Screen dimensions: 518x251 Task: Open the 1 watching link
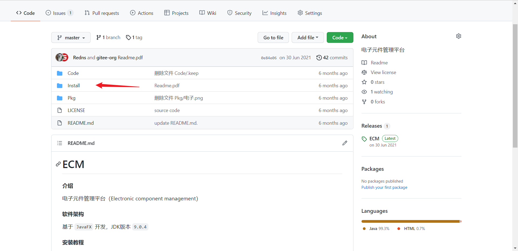381,92
